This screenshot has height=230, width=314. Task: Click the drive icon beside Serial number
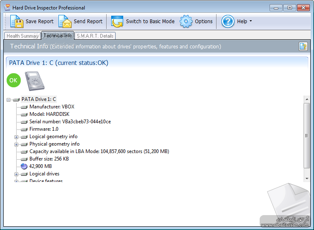24,122
